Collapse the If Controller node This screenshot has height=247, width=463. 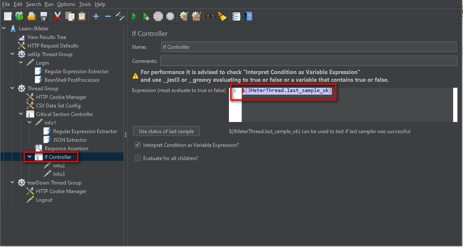click(30, 157)
